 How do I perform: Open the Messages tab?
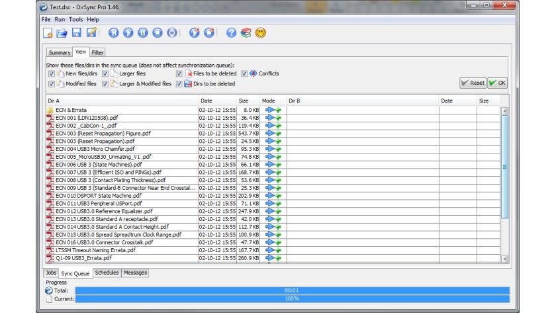tap(135, 273)
